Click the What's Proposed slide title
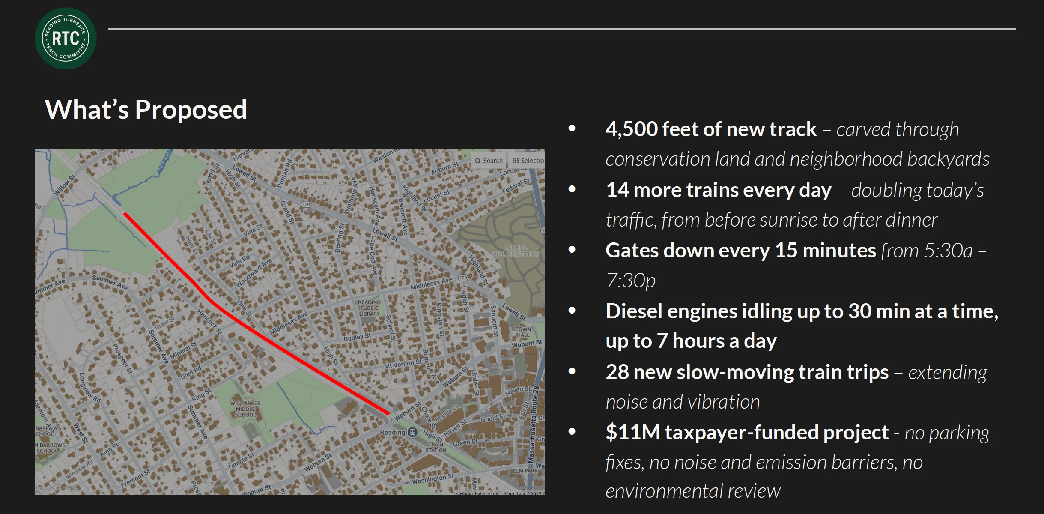 pos(146,110)
